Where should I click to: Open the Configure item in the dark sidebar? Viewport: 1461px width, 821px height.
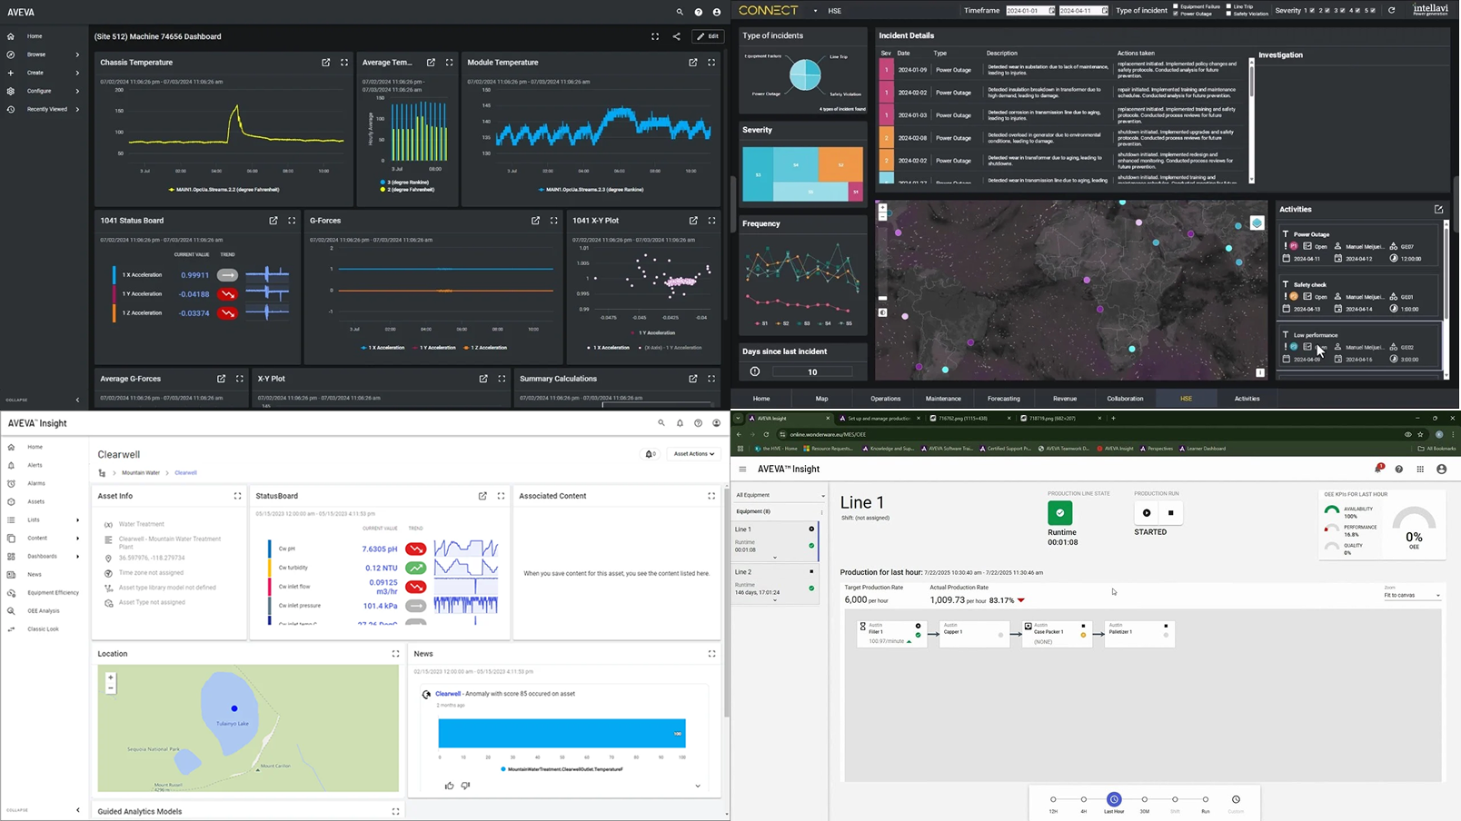coord(39,91)
